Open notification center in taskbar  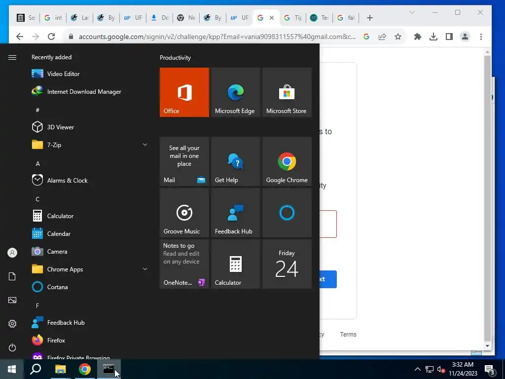pos(490,370)
